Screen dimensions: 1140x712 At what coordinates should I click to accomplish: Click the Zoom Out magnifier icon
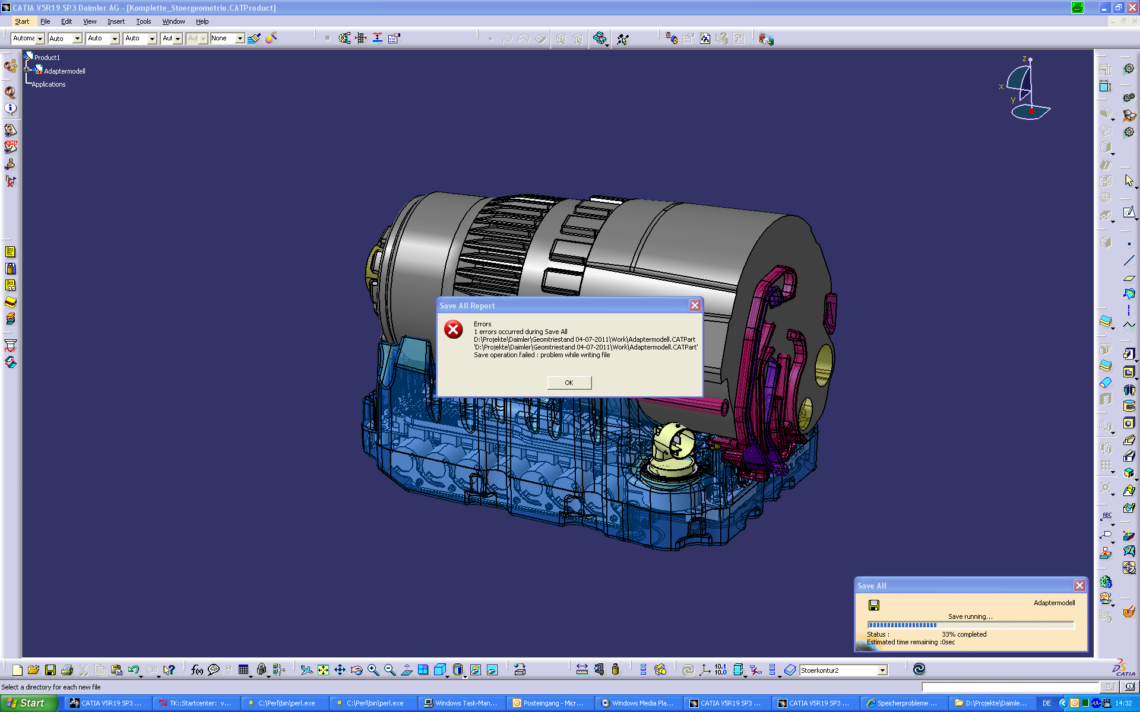point(389,670)
